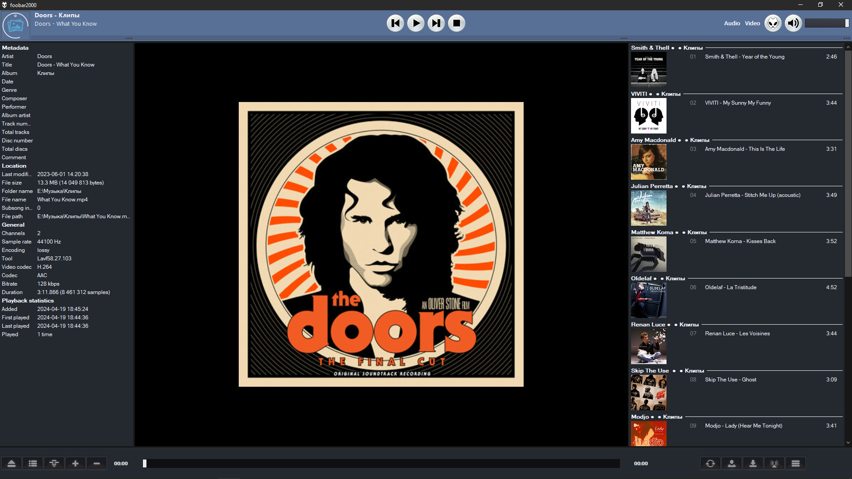The image size is (852, 479).
Task: Adjust the volume slider
Action: [826, 23]
